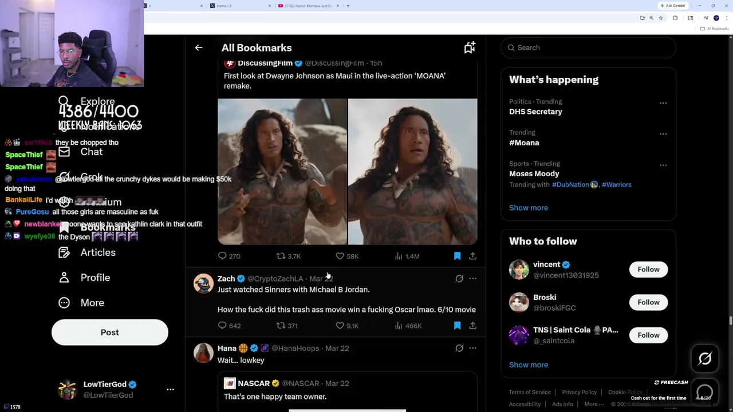Open Chat in the sidebar

coord(81,152)
